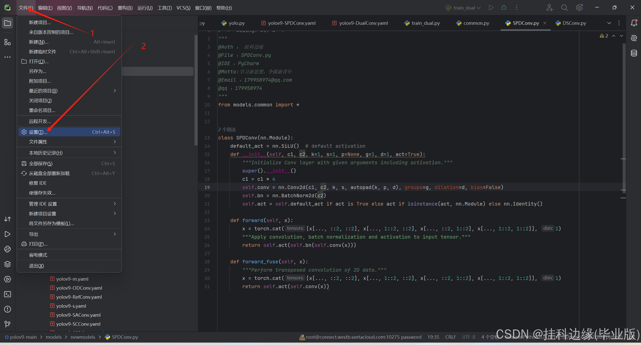Open the Python Console icon
The width and height of the screenshot is (641, 345).
(8, 249)
